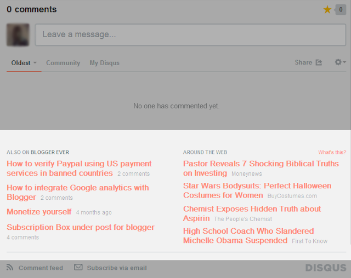Screen dimensions: 351x278
Task: Switch to the Community tab
Action: click(63, 63)
